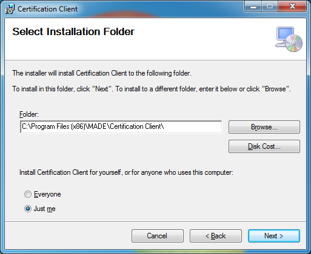Choose the Just me radio button
This screenshot has width=311, height=254.
pos(28,209)
